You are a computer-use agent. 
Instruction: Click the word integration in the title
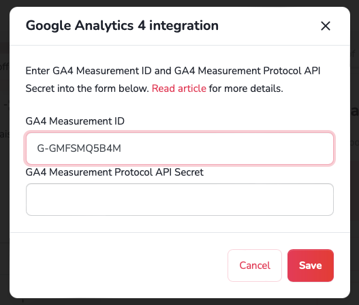184,25
